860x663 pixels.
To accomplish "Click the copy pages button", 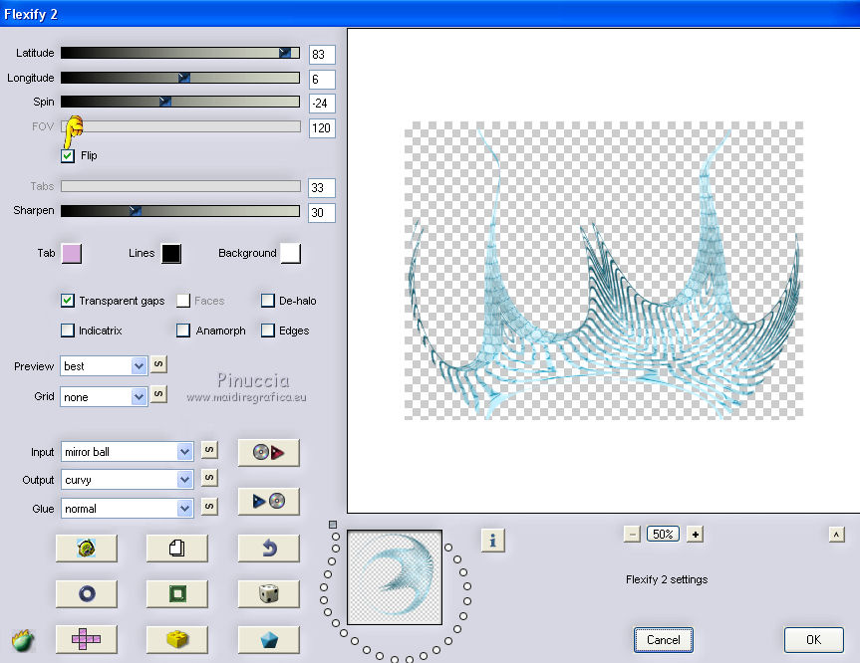I will pos(177,548).
